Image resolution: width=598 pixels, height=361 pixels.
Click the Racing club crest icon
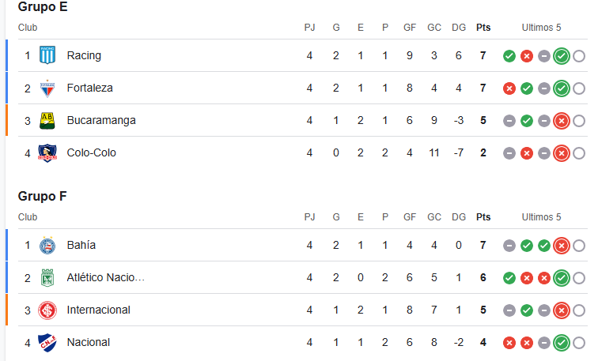click(47, 55)
